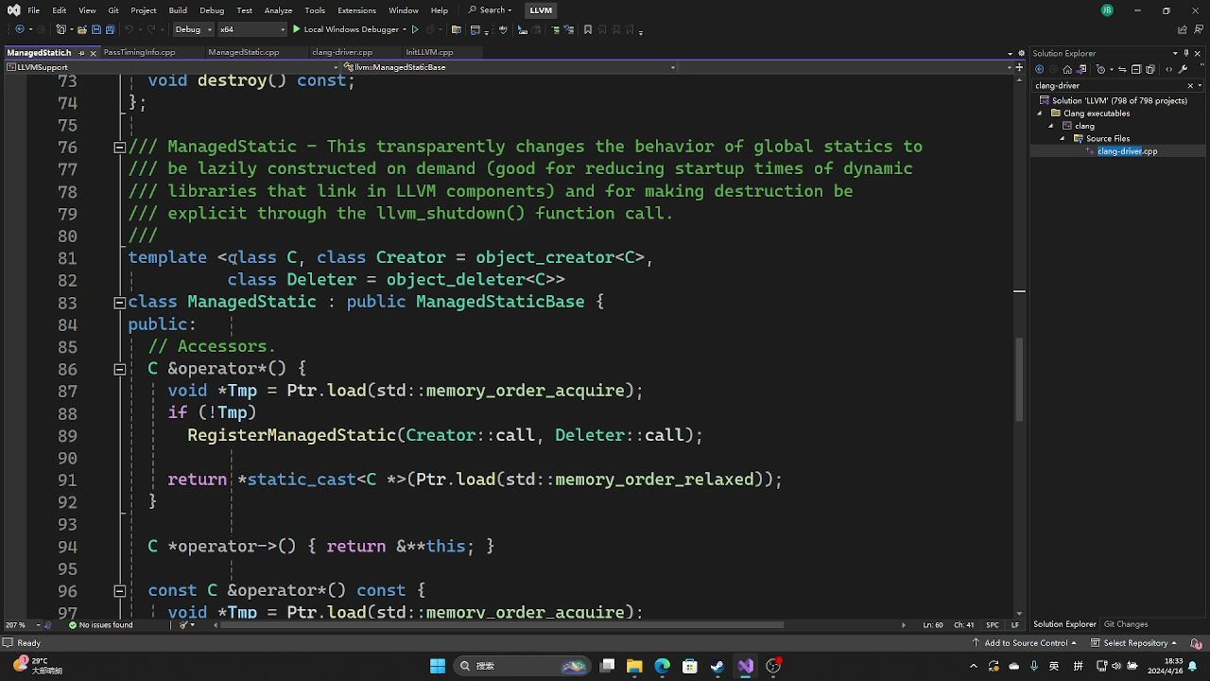Open the Windows Start menu
1210x681 pixels.
pyautogui.click(x=438, y=666)
